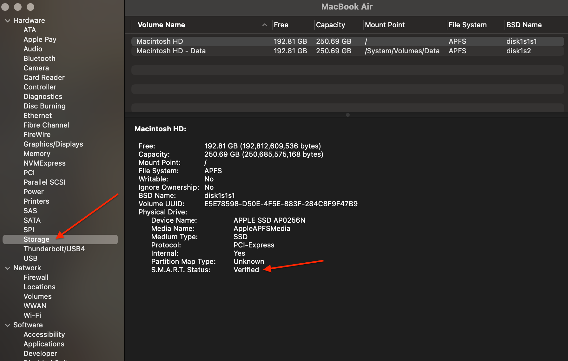Open Firewall under Network

[x=36, y=277]
